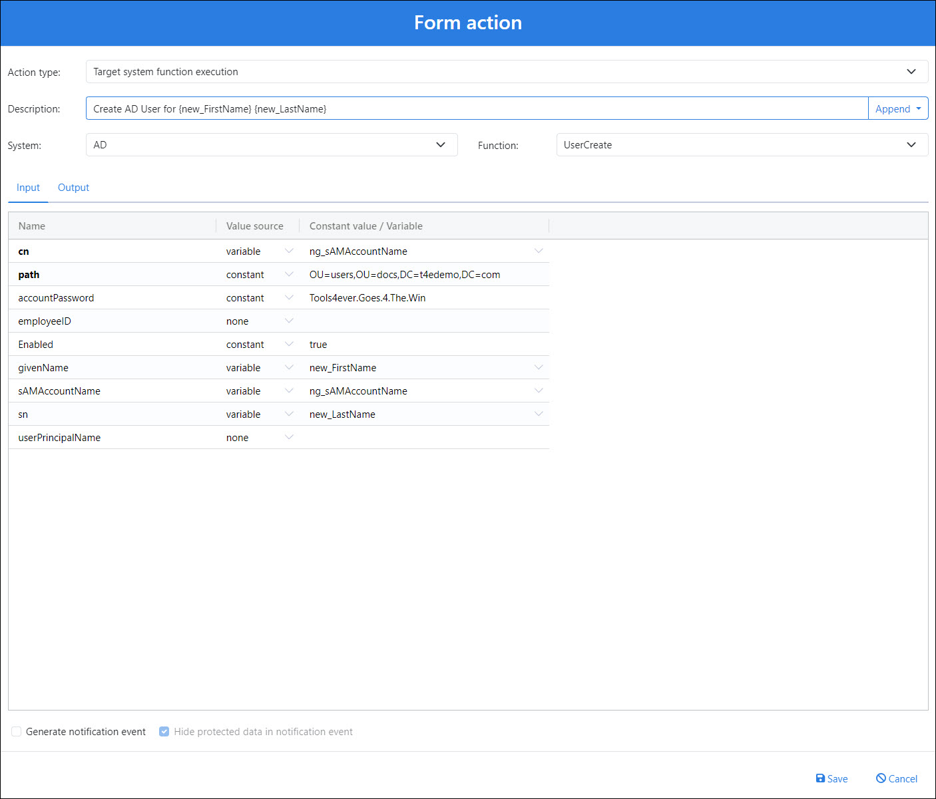The height and width of the screenshot is (799, 936).
Task: Enable Generate notification event checkbox
Action: (17, 732)
